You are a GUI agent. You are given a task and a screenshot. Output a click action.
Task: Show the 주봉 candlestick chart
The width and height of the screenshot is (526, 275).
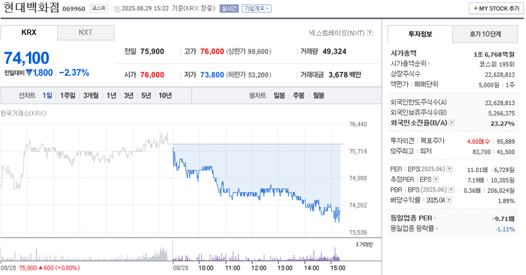coord(299,95)
